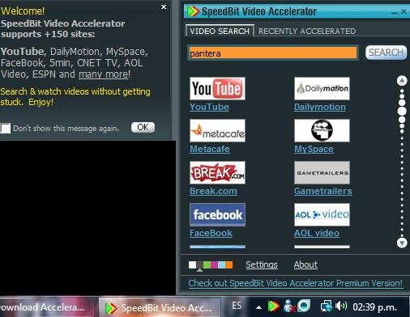Click the MySpace text link
Viewport: 410px width, 317px height.
314,149
